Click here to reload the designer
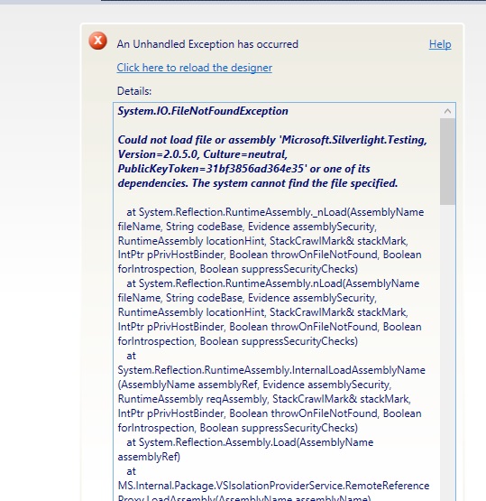486x501 pixels. coord(195,68)
